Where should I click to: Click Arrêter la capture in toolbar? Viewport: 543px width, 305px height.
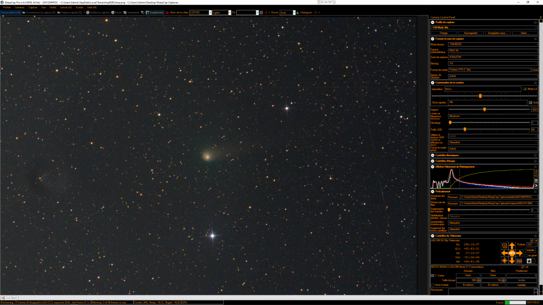[98, 12]
